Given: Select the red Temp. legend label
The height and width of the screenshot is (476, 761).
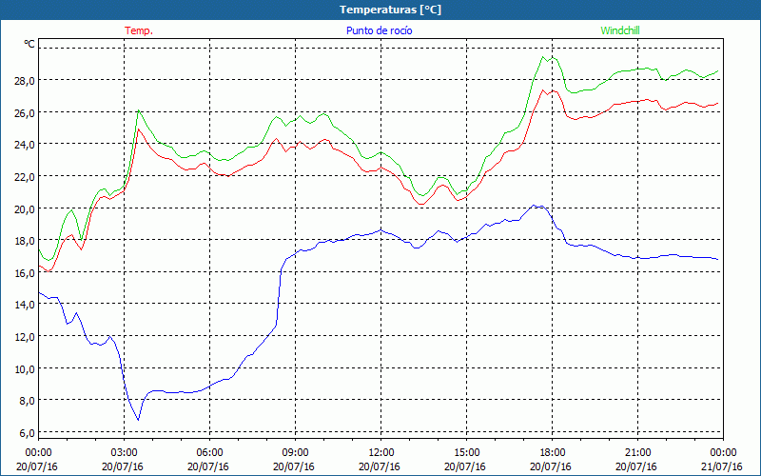Looking at the screenshot, I should coord(139,30).
